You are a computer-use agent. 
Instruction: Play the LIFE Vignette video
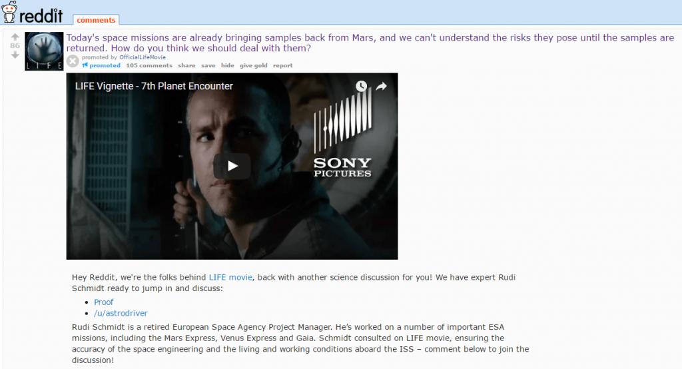tap(232, 166)
